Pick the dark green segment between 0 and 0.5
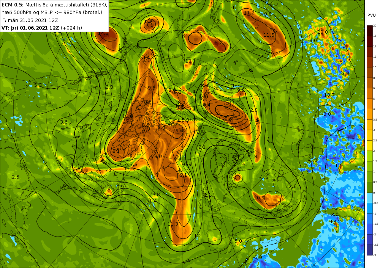This screenshot has width=380, height=268. (370, 187)
